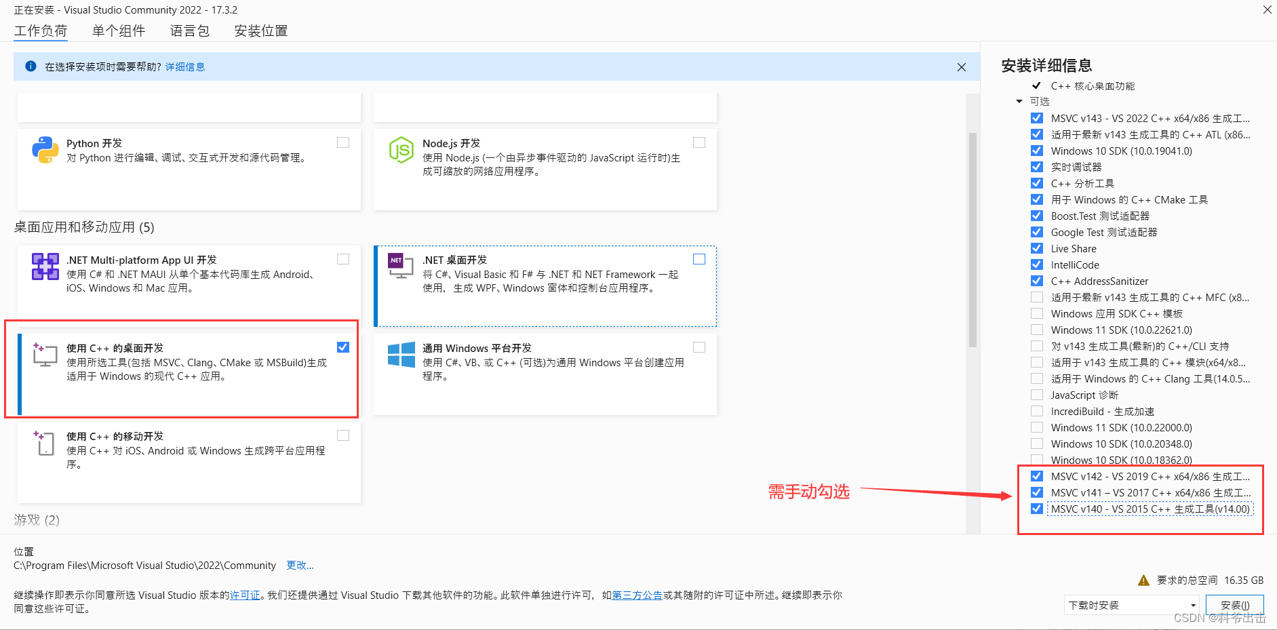Click the .NET desktop development icon

tap(401, 266)
